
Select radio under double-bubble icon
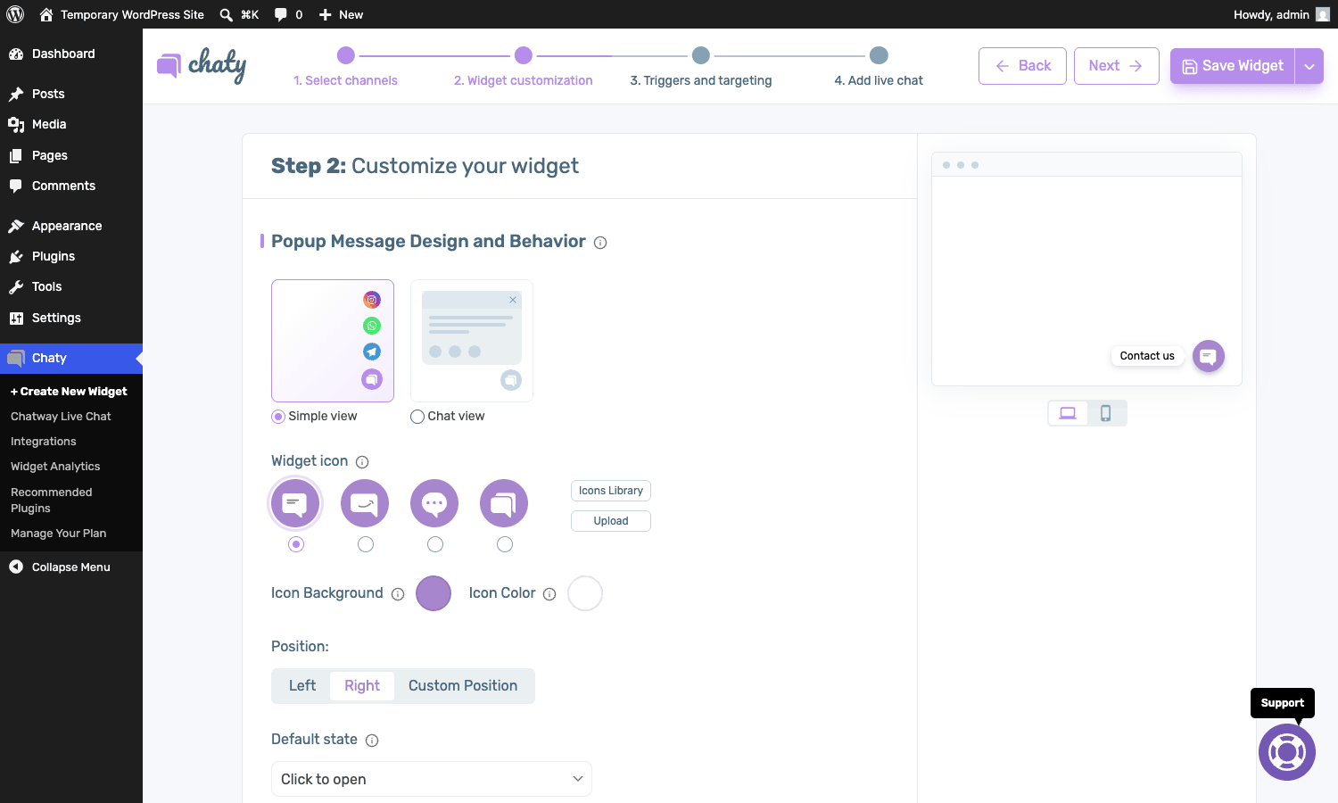[x=505, y=544]
